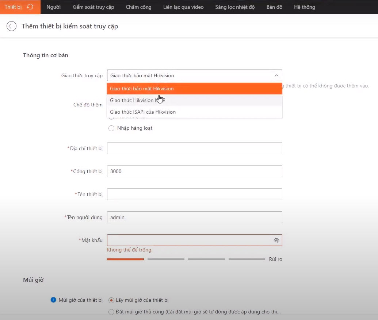The width and height of the screenshot is (378, 320).
Task: Go back using the circled arrow icon
Action: (12, 26)
